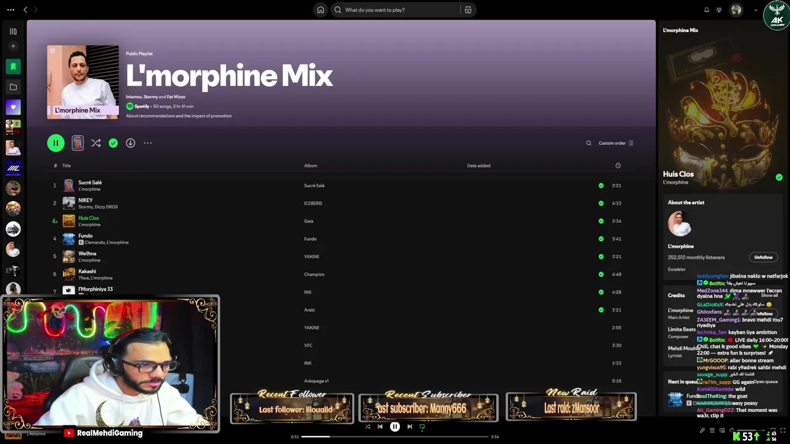Open the ICEBERG album link
The image size is (790, 444).
click(313, 203)
